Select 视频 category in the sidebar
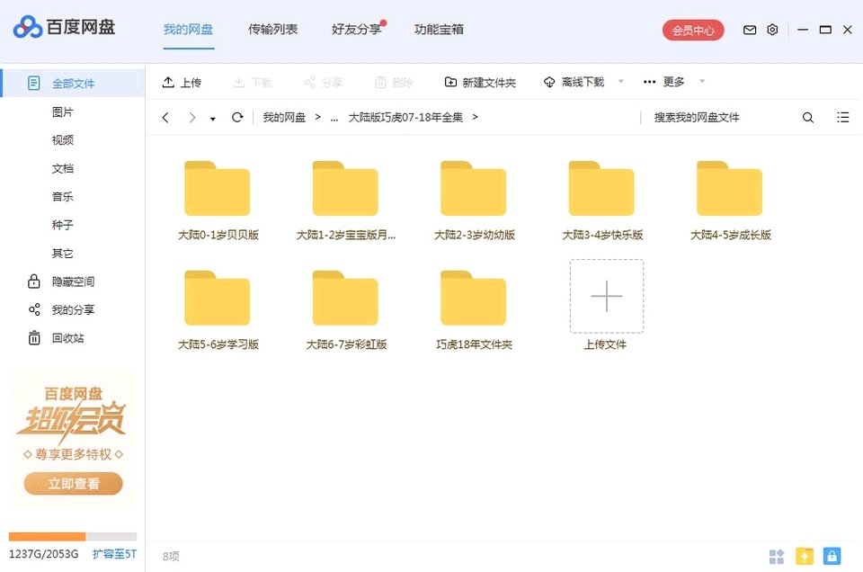This screenshot has height=572, width=863. coord(63,140)
